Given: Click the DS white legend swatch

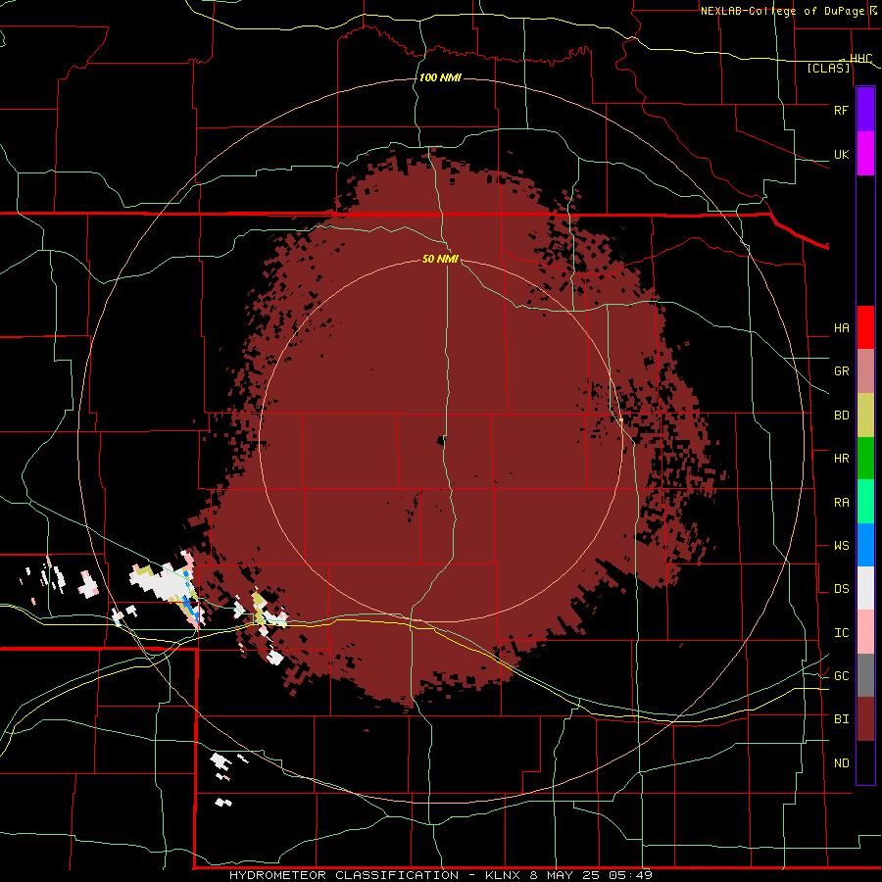Looking at the screenshot, I should pyautogui.click(x=865, y=588).
